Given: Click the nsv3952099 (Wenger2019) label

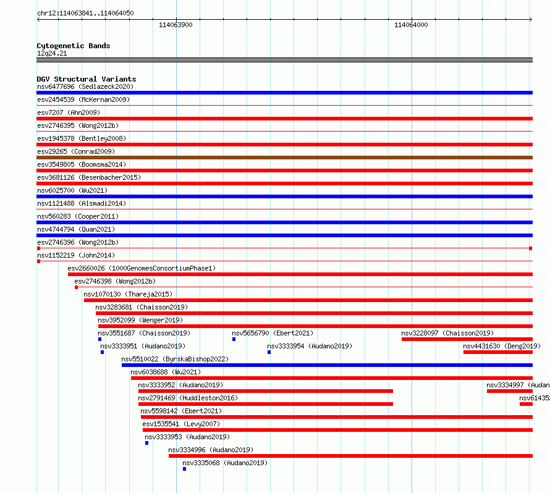Looking at the screenshot, I should click(x=140, y=320).
